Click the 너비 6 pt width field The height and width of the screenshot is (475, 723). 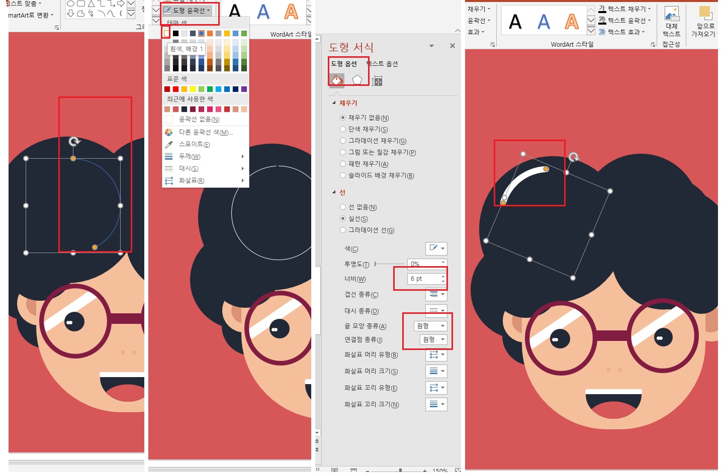(x=424, y=279)
